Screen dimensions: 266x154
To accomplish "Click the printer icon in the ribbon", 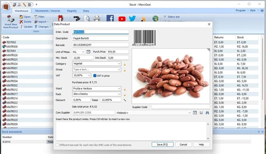I will coord(97,18).
